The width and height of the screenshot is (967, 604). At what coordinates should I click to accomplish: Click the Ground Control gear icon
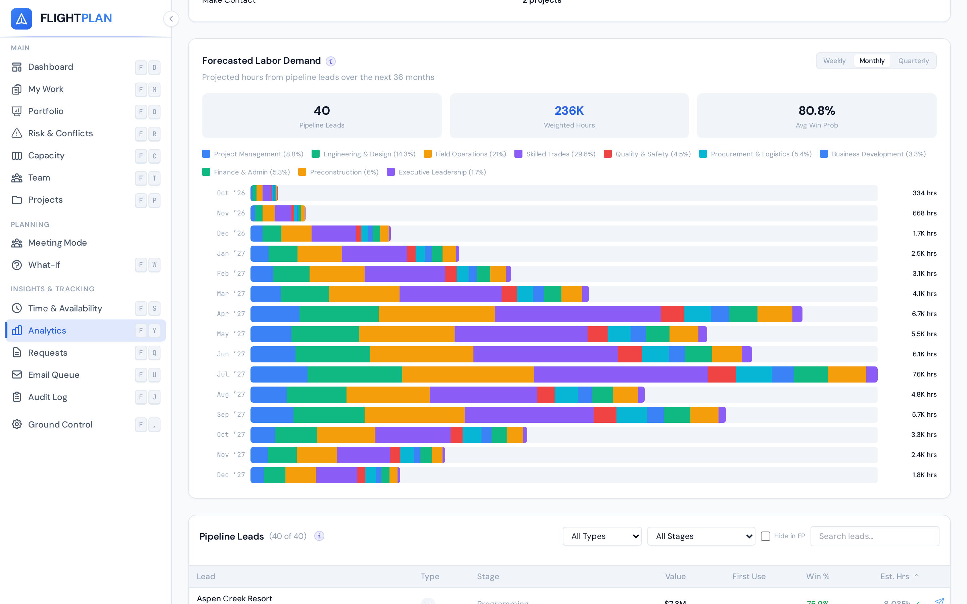(x=17, y=424)
